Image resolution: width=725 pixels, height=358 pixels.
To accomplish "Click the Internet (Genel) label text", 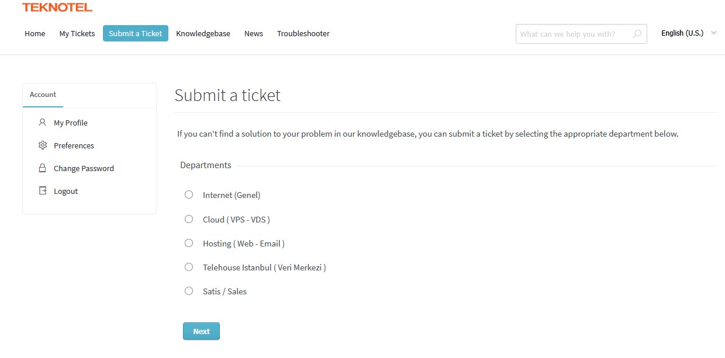I will (232, 195).
